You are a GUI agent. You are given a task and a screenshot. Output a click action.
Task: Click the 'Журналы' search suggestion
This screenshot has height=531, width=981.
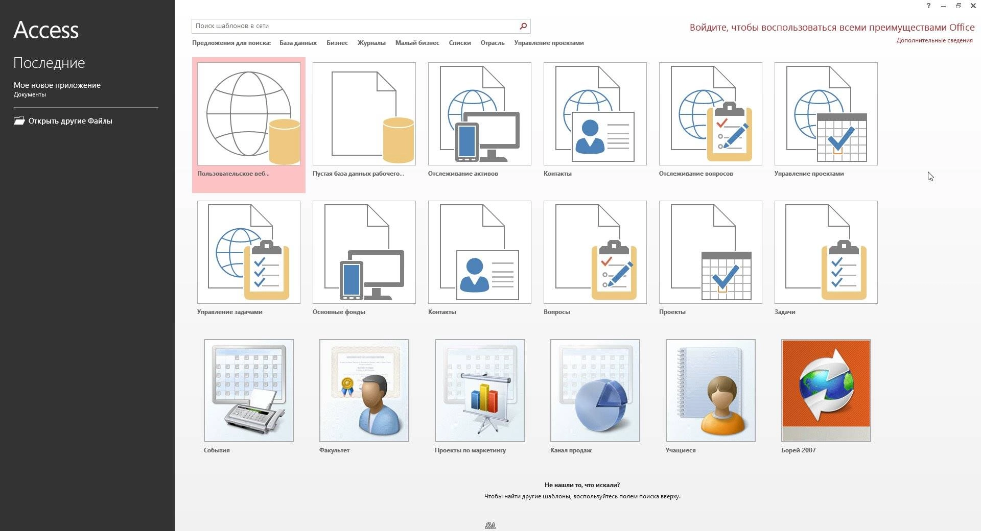[x=371, y=43]
